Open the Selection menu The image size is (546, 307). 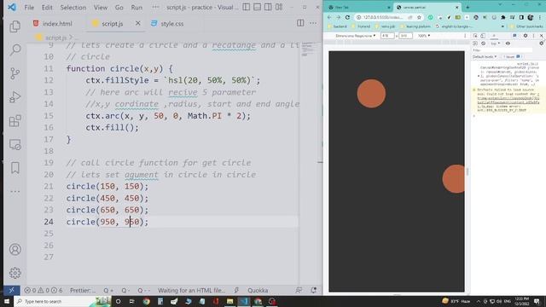[x=73, y=8]
